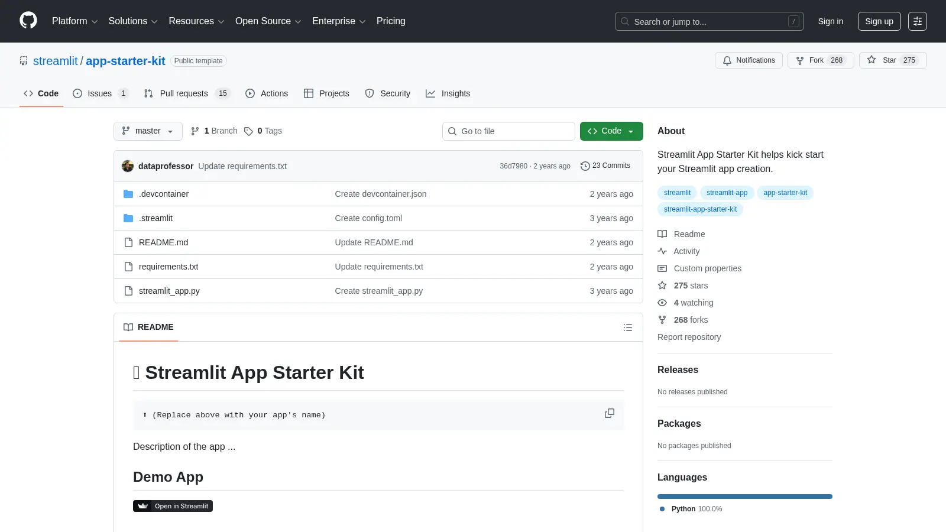Click the Sign up button
This screenshot has width=946, height=532.
pos(879,21)
